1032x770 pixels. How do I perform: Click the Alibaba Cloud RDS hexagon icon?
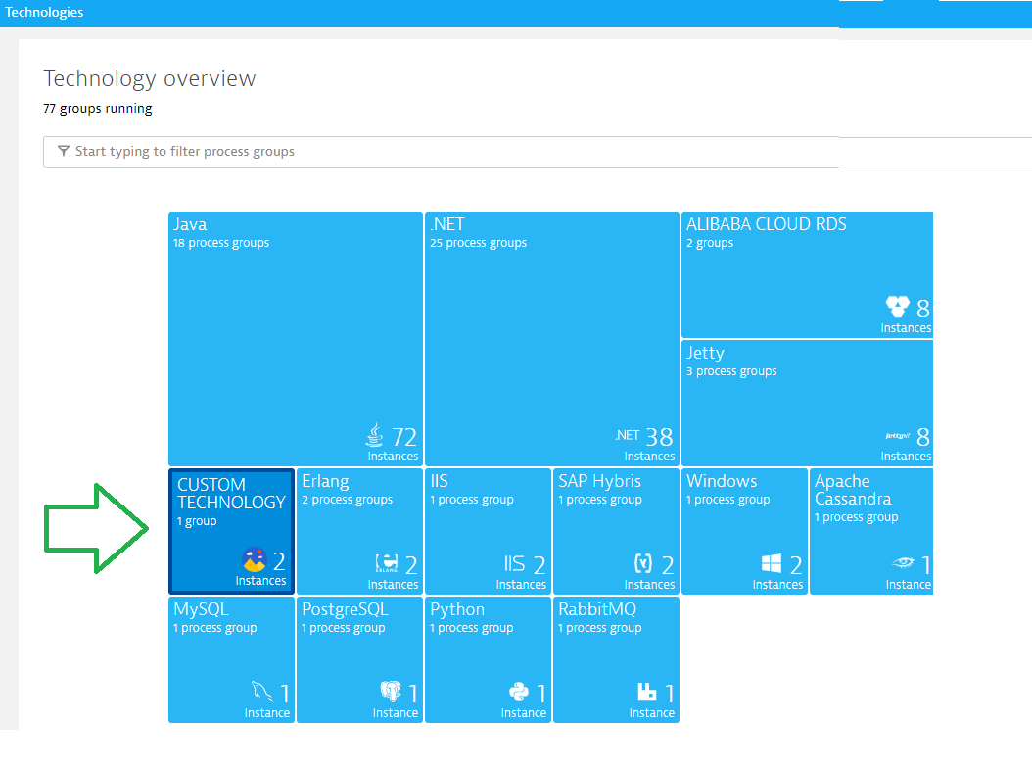click(x=898, y=307)
